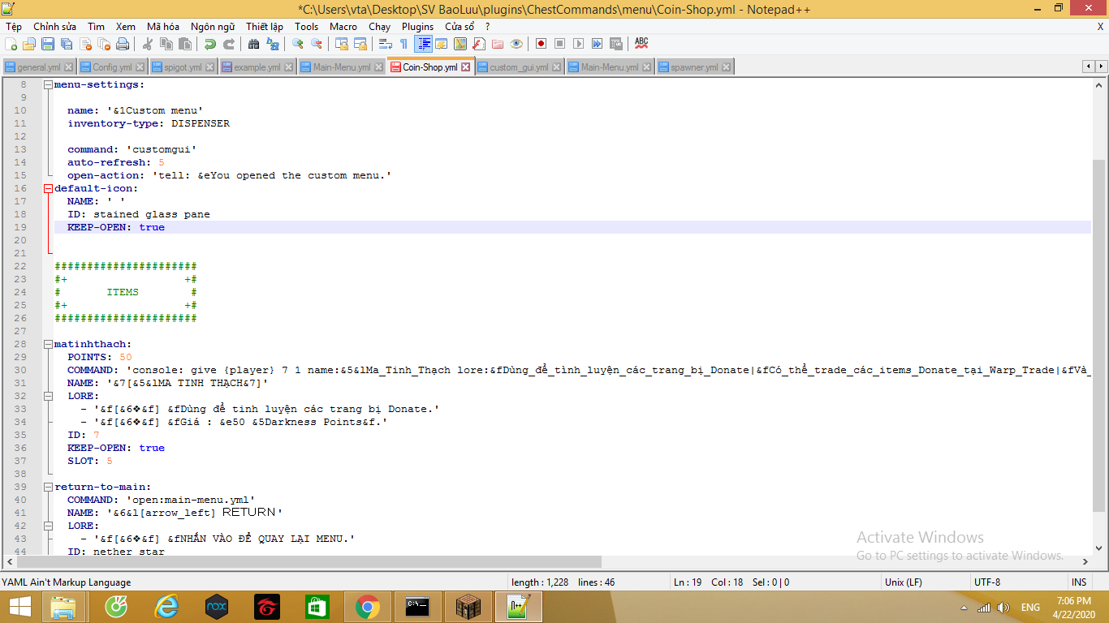Open Windows Start button
Viewport: 1109px width, 623px height.
click(19, 607)
